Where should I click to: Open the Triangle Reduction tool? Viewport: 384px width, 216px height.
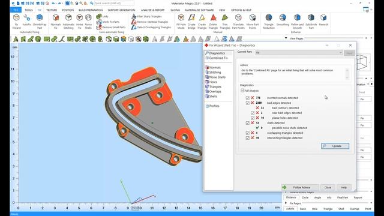tap(269, 22)
